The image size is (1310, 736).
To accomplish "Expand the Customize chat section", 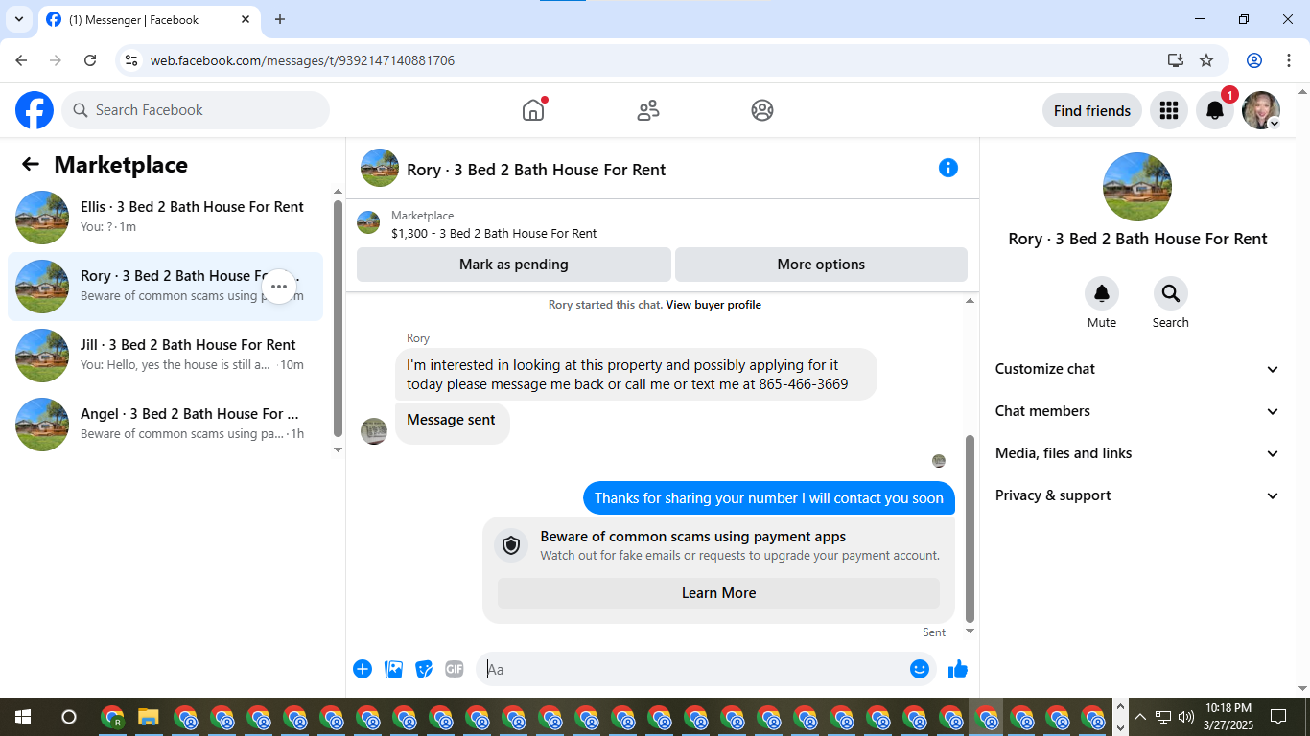I will coord(1137,369).
